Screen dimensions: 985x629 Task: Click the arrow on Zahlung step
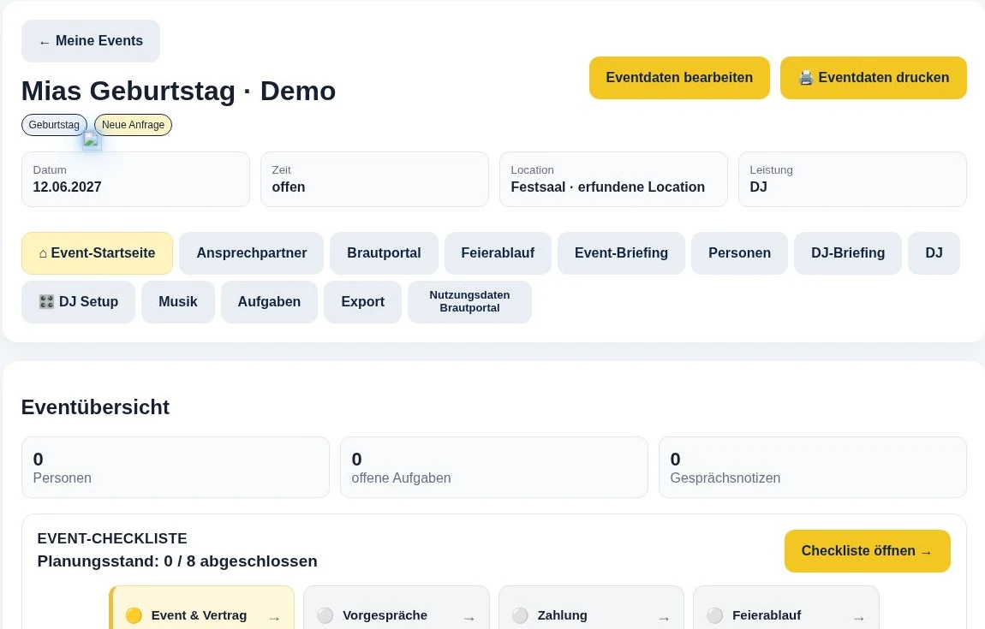pyautogui.click(x=664, y=619)
